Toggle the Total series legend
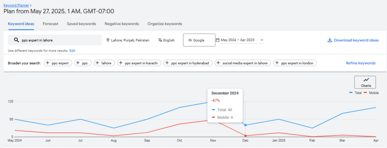This screenshot has width=387, height=148. (355, 93)
